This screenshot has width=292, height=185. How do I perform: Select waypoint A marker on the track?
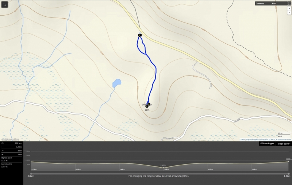140,35
